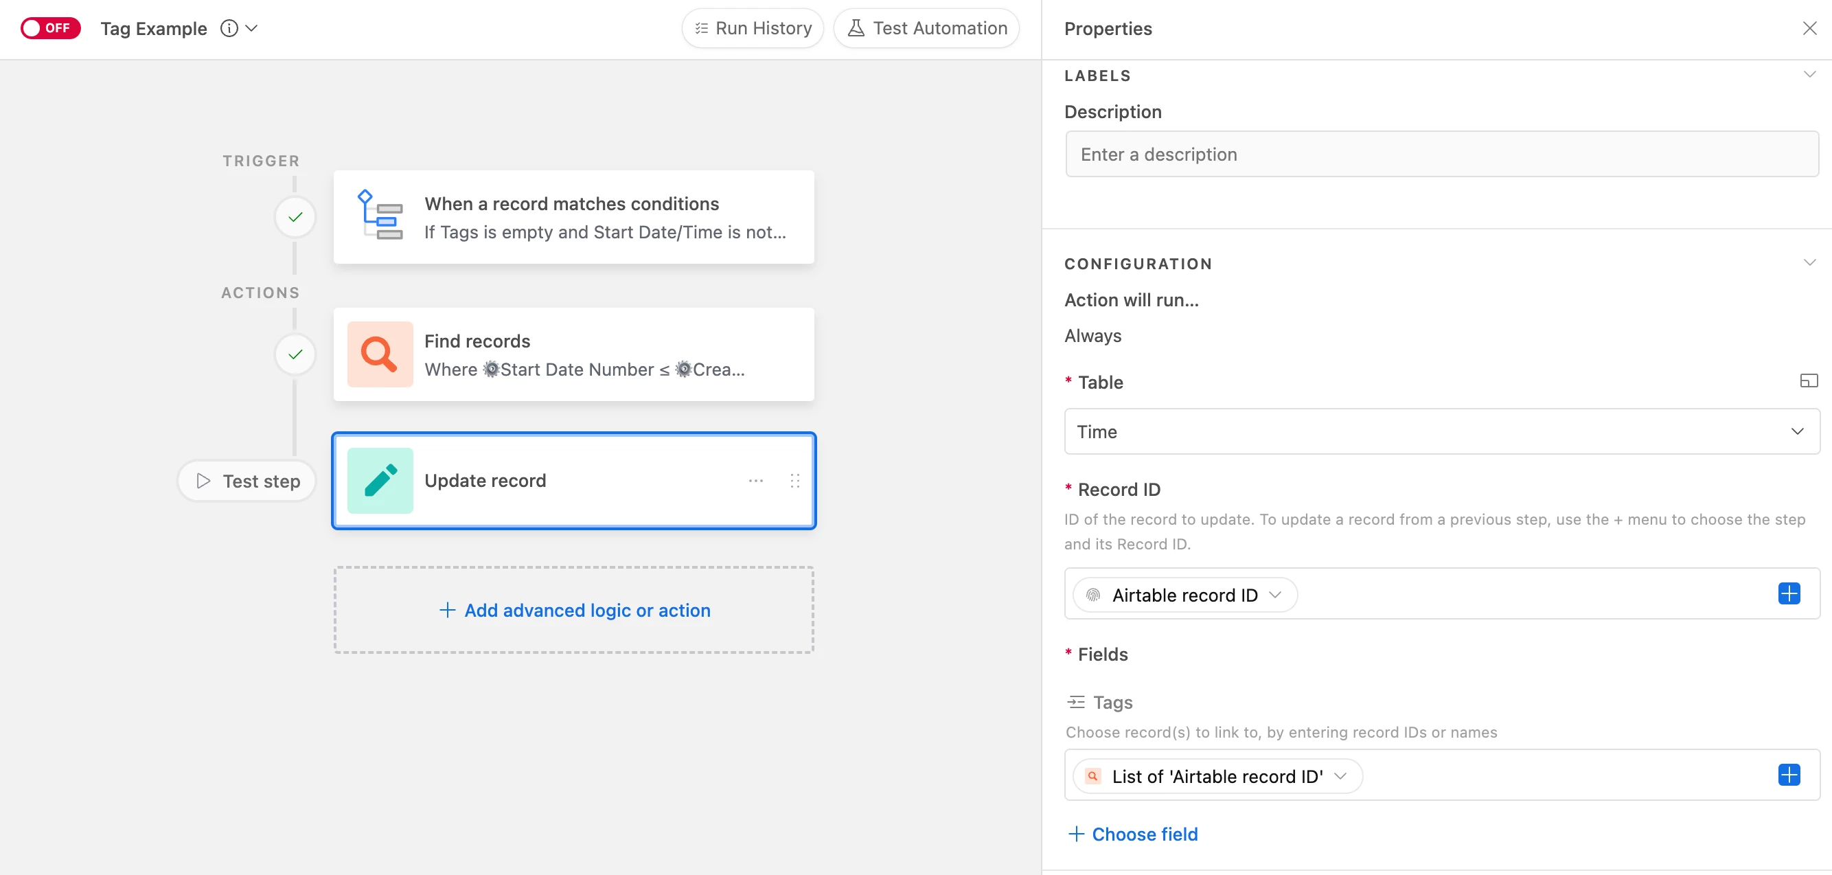This screenshot has height=875, width=1832.
Task: Collapse the Configuration section chevron
Action: coord(1809,263)
